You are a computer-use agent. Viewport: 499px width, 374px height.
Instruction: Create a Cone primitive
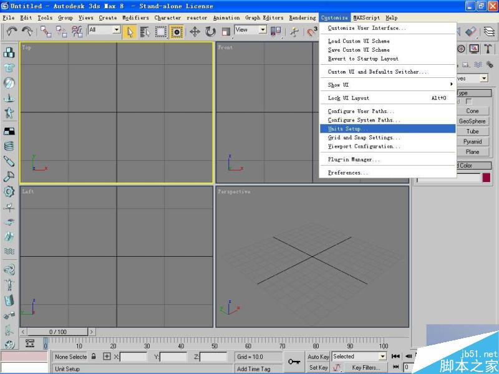pos(473,110)
